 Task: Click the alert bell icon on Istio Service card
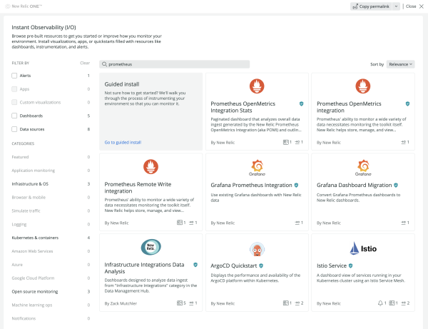point(380,303)
